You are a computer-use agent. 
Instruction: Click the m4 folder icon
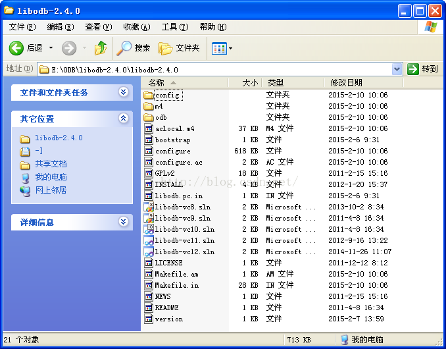tap(149, 106)
